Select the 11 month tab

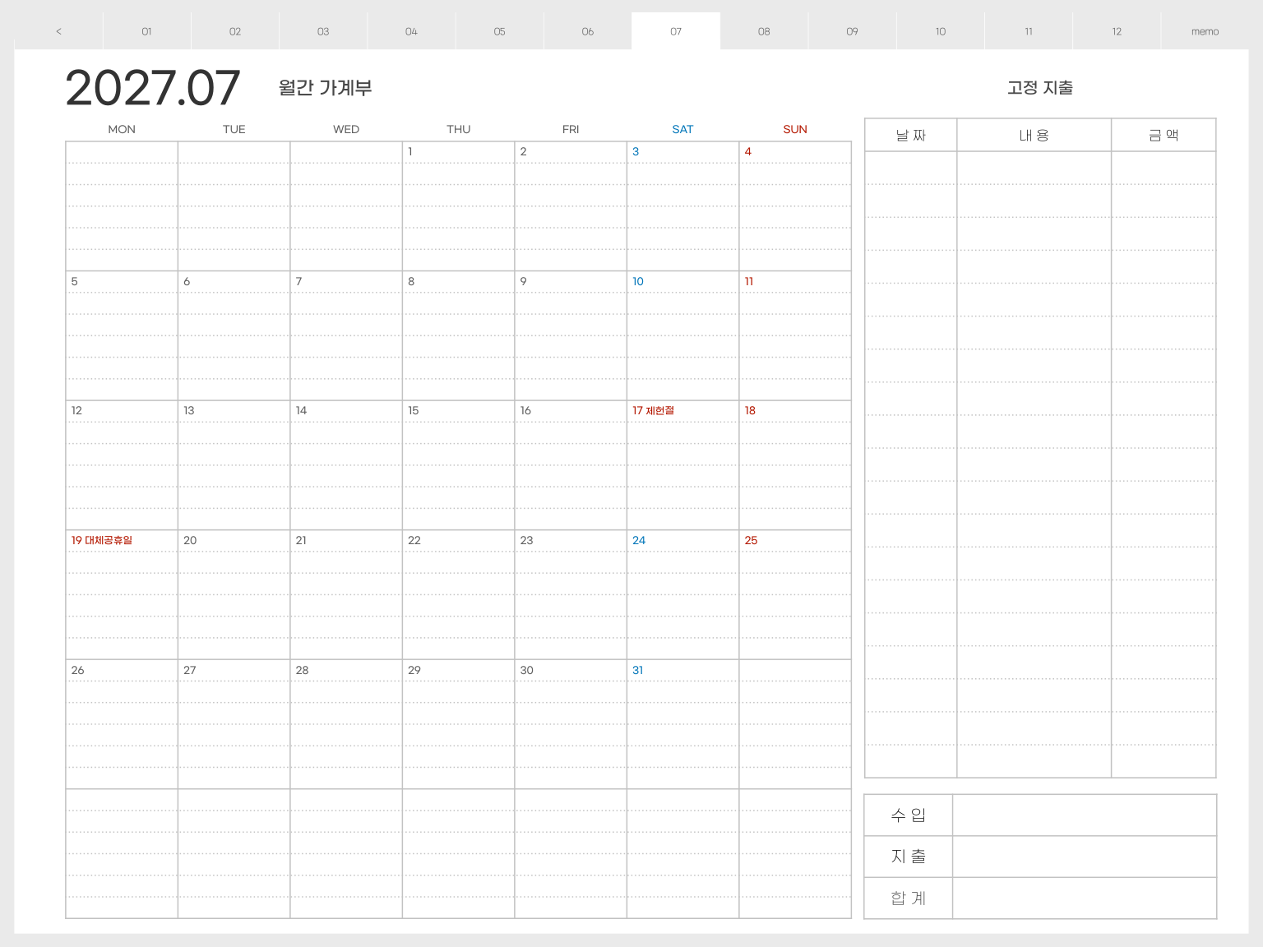(1029, 31)
